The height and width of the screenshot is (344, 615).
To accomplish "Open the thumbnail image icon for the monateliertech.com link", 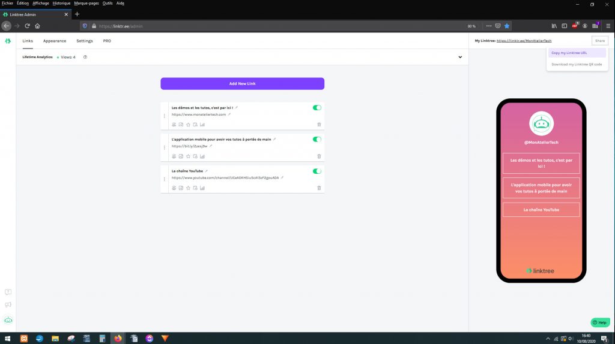I will (x=181, y=125).
